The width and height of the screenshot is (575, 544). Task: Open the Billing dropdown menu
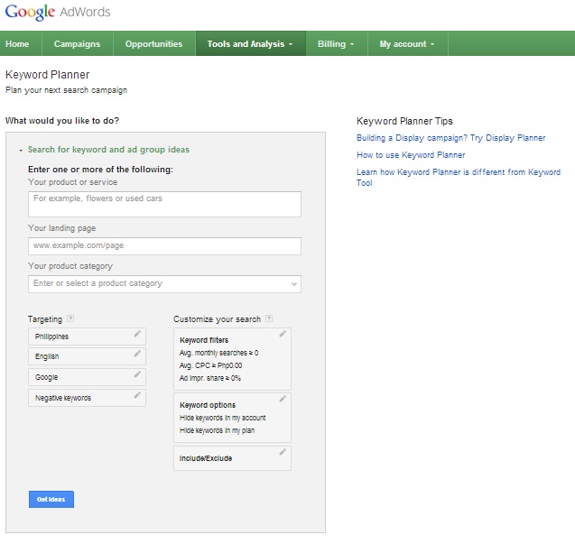point(337,44)
